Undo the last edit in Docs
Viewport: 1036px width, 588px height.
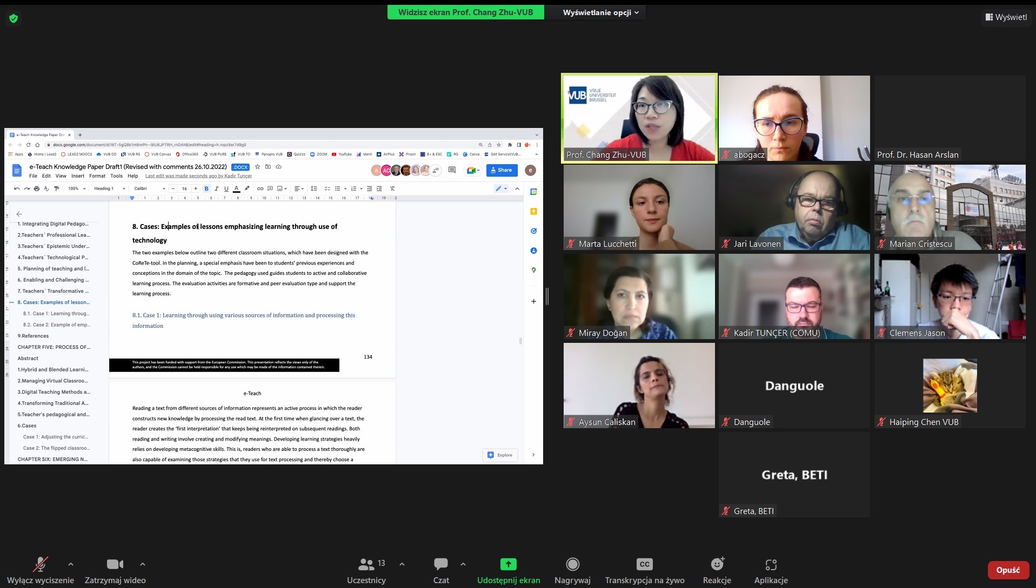[17, 188]
